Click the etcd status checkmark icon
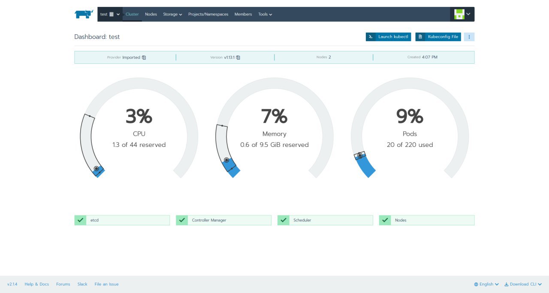This screenshot has height=293, width=549. (x=80, y=220)
